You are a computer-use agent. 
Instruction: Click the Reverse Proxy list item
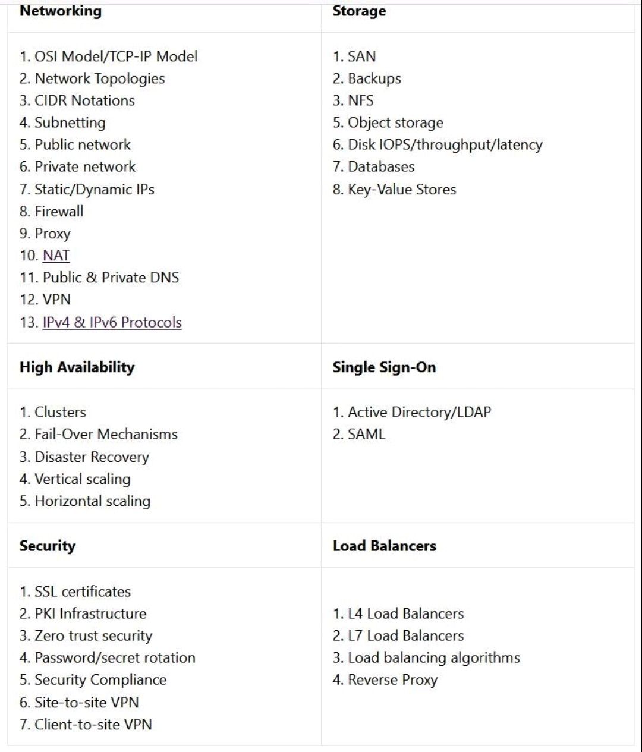pos(385,680)
